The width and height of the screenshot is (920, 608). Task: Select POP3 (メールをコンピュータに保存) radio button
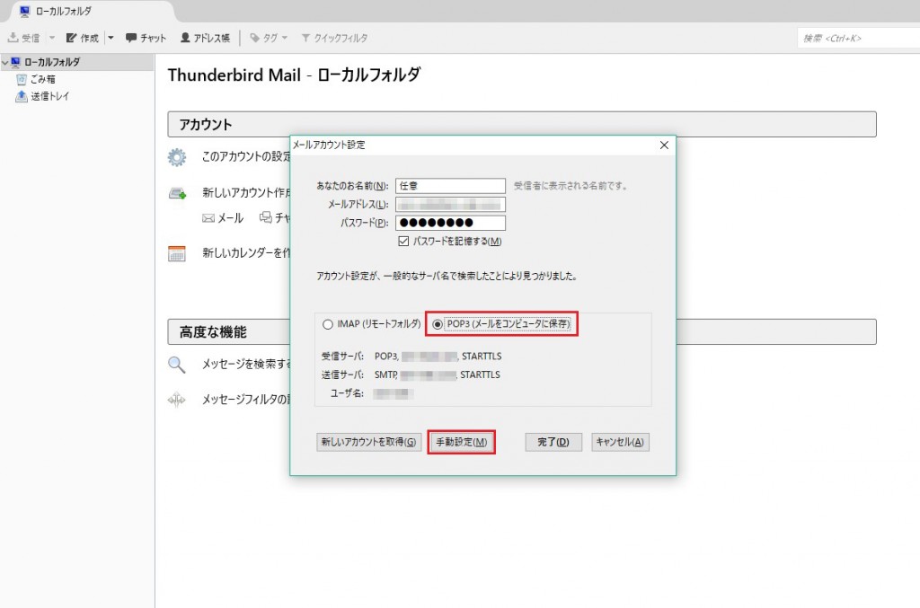tap(438, 324)
